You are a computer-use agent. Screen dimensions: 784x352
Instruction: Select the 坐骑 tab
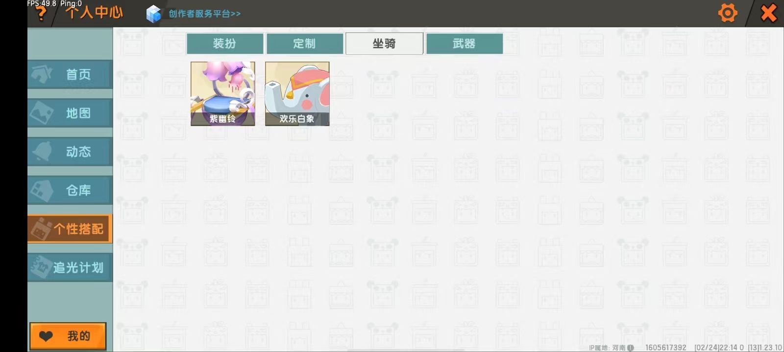[385, 44]
